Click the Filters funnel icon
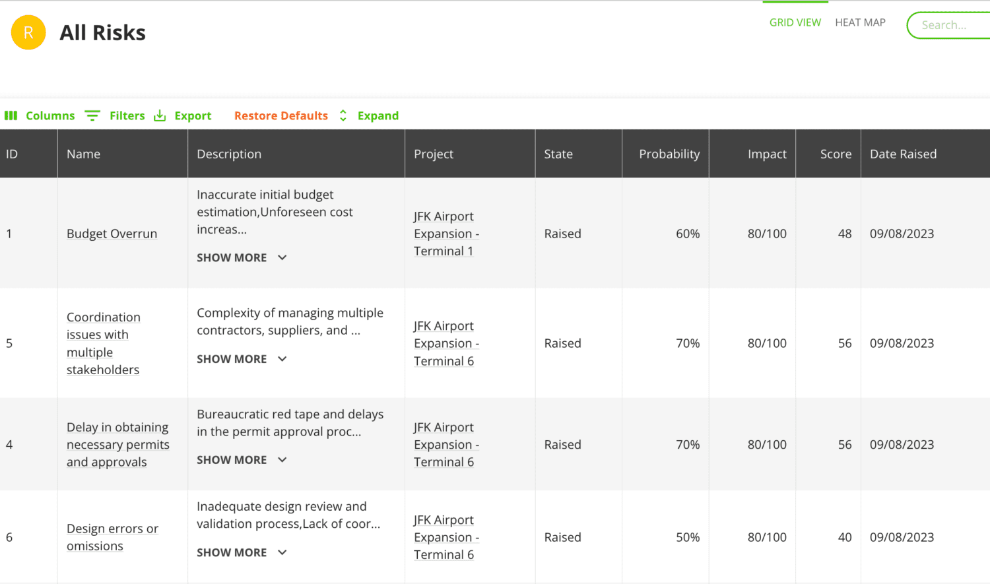The height and width of the screenshot is (584, 990). click(92, 115)
